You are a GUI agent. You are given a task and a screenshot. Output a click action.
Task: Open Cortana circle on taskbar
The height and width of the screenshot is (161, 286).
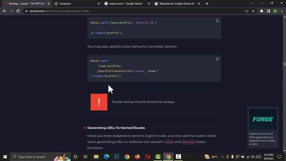point(76,157)
